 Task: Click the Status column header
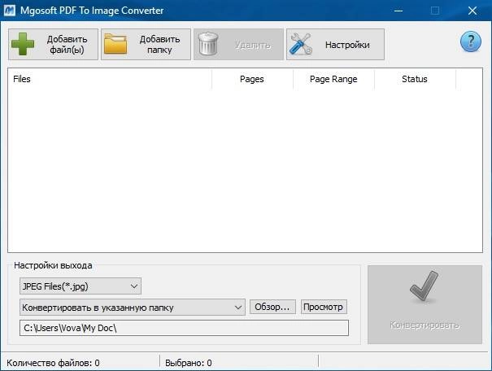click(415, 79)
